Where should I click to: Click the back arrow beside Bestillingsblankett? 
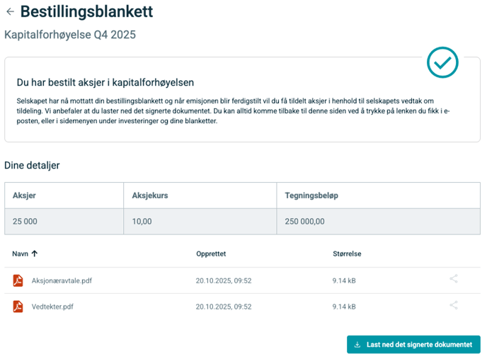10,12
